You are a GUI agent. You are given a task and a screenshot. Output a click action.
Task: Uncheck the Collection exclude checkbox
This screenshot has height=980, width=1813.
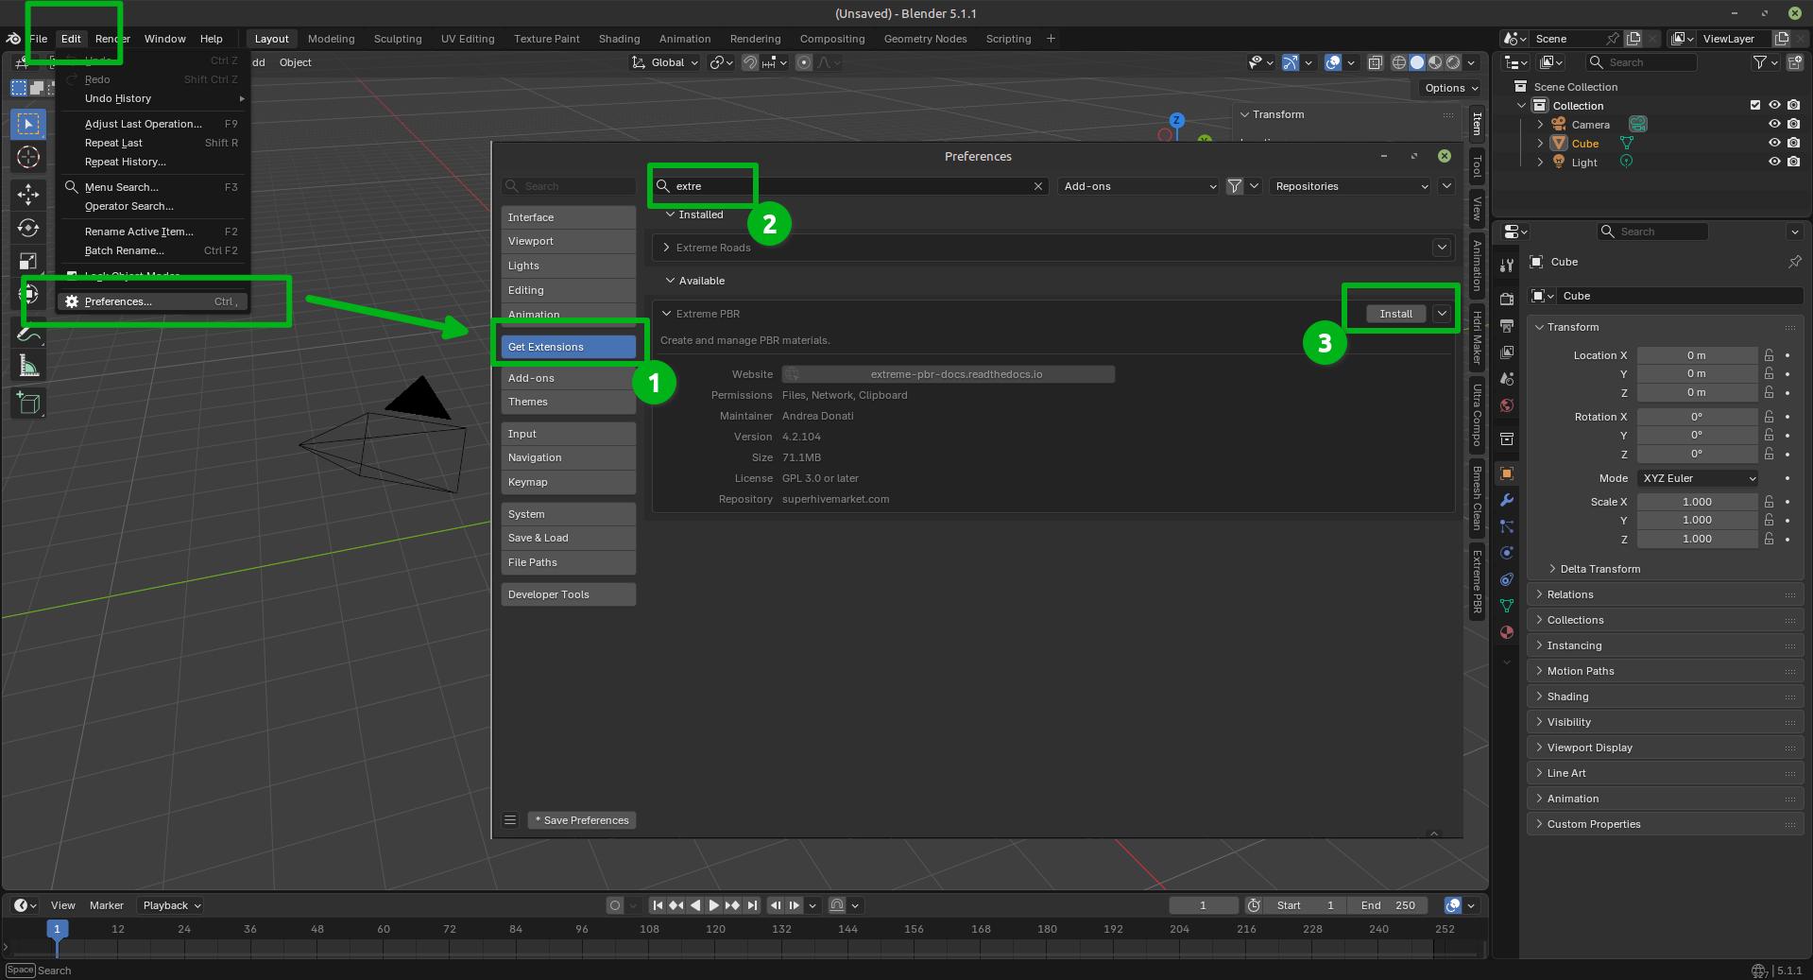[1755, 106]
